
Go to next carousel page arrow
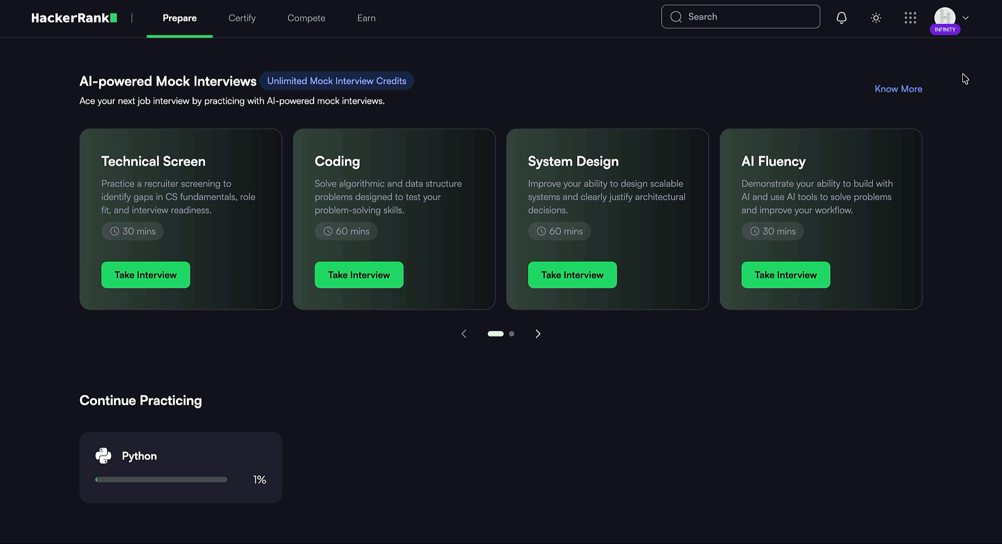pos(538,334)
